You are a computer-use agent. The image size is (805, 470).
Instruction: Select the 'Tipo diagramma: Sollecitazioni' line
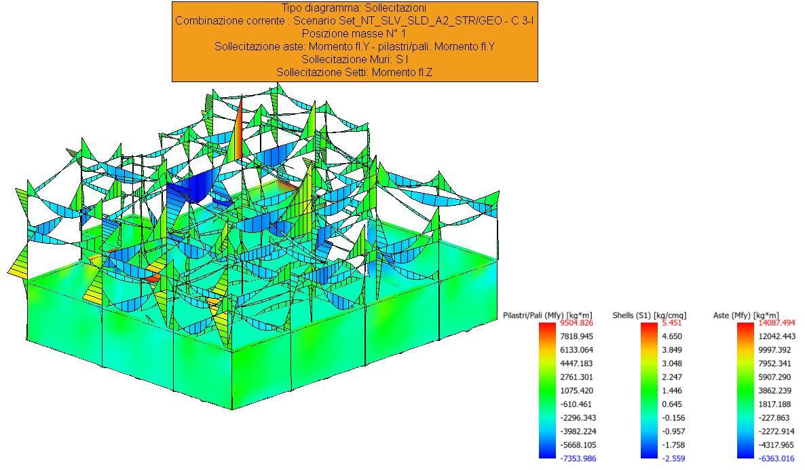pyautogui.click(x=354, y=8)
